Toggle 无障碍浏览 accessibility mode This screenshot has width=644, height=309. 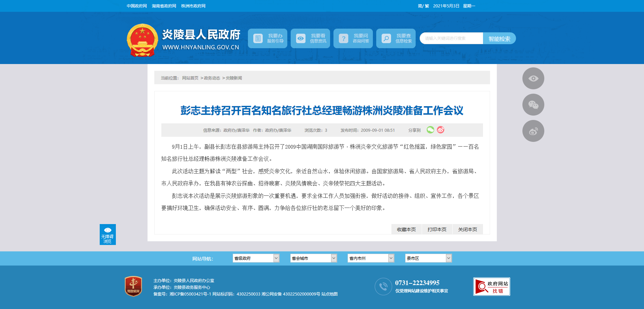tap(107, 235)
